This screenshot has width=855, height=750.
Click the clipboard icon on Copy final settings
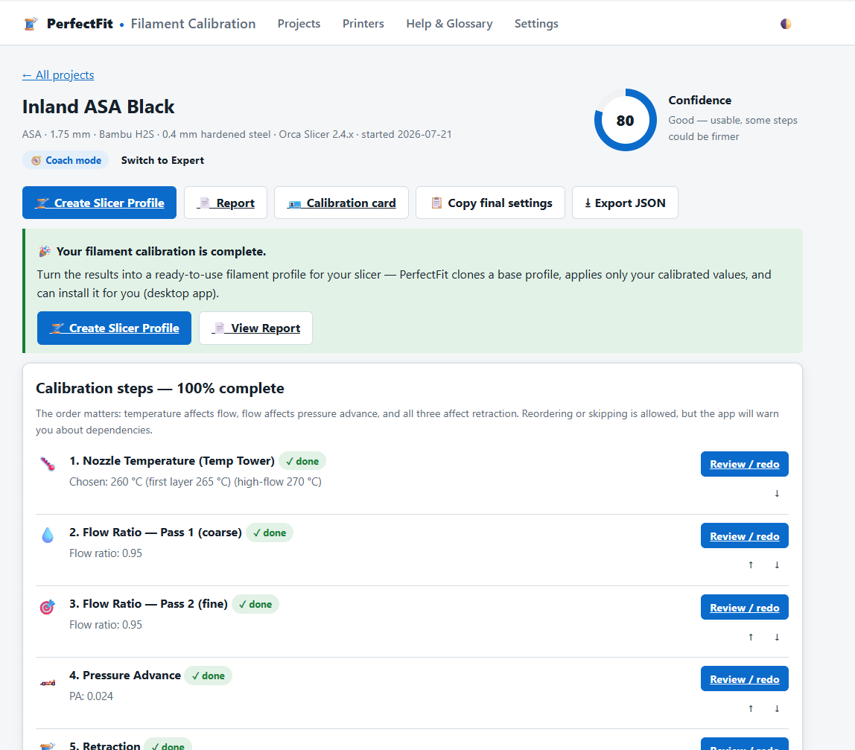pos(436,203)
